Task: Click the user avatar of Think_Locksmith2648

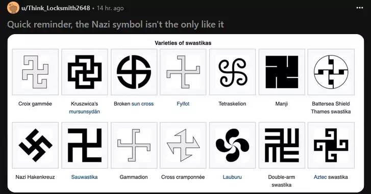Action: pos(13,8)
